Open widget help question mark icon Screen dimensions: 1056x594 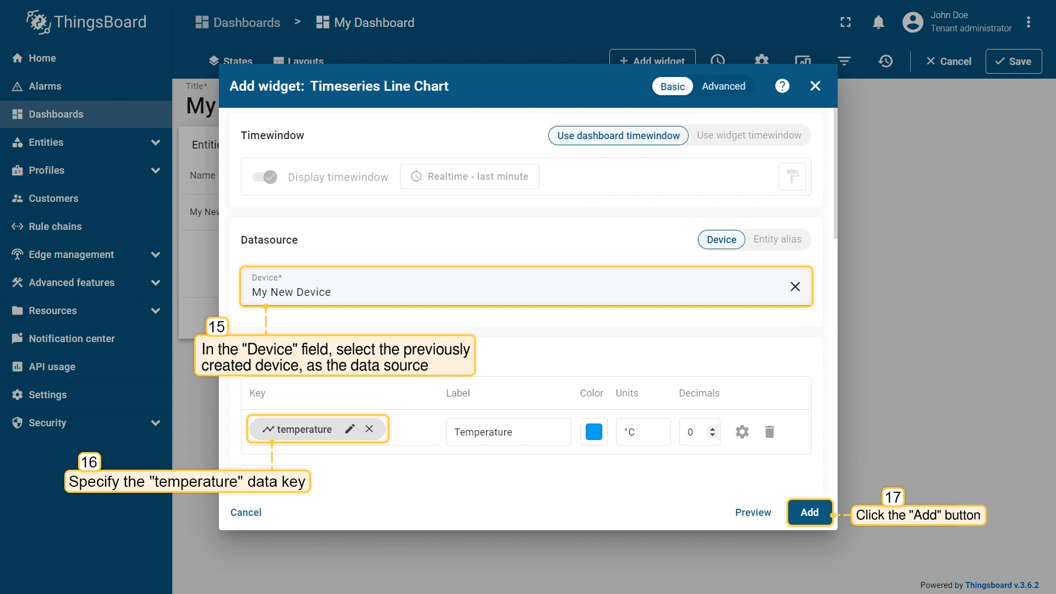782,86
